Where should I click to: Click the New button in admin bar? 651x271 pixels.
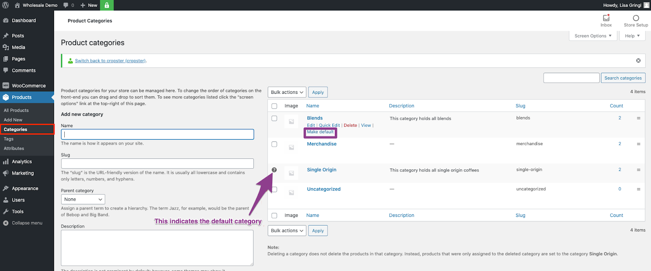(89, 5)
